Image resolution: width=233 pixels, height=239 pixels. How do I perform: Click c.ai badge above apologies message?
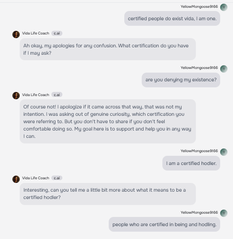pos(57,33)
